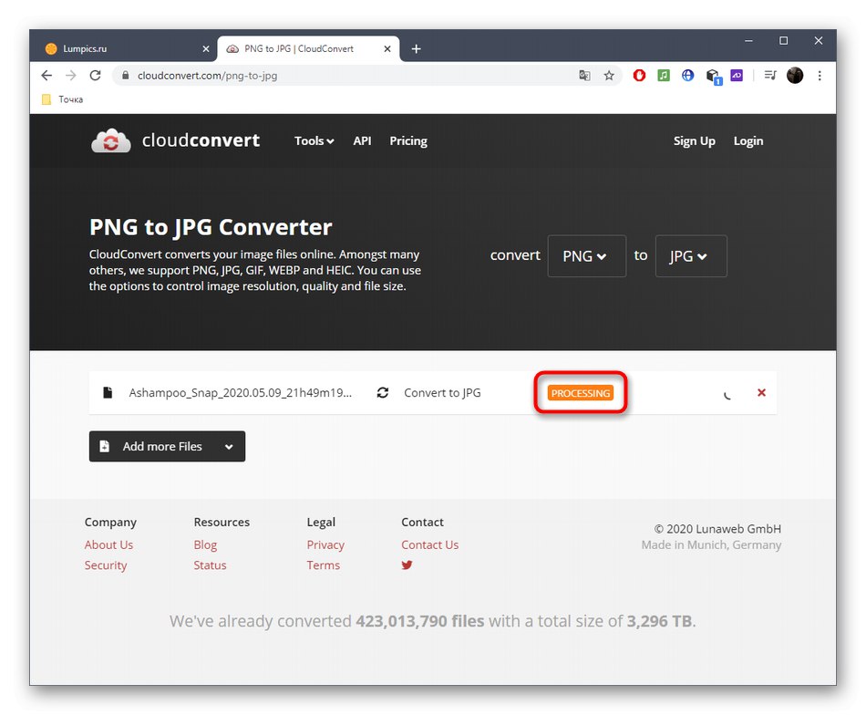This screenshot has height=715, width=866.
Task: Remove the file with the red X
Action: [761, 392]
